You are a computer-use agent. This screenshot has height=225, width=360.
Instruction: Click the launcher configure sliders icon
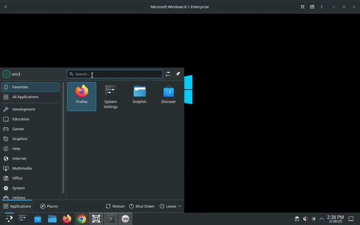[168, 74]
